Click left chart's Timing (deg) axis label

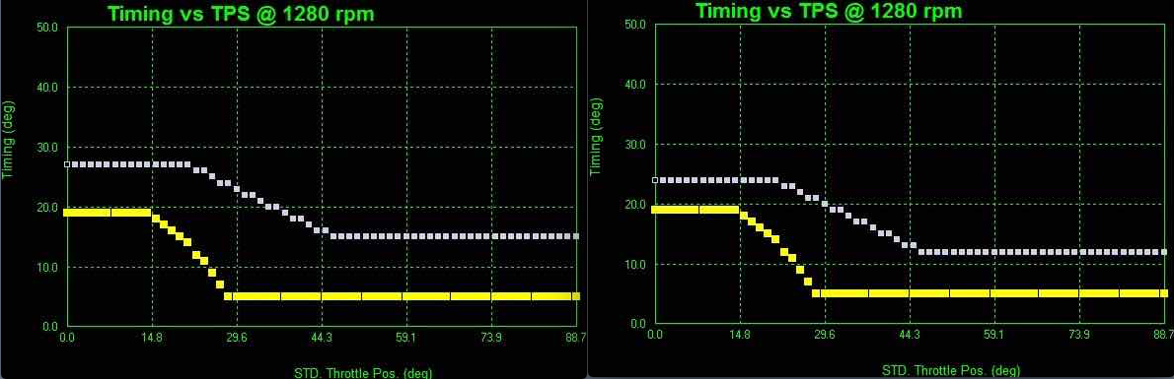click(8, 141)
